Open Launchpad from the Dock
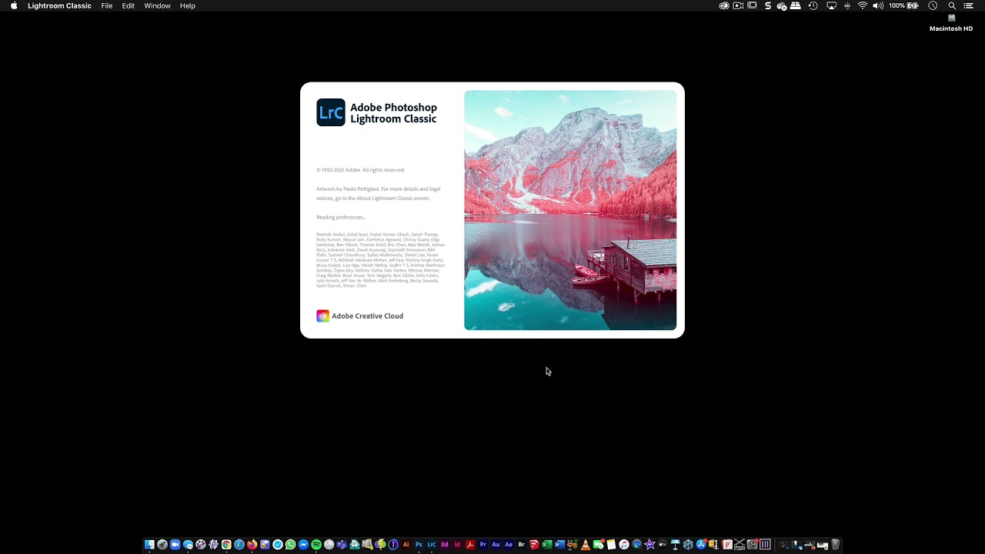 click(162, 545)
